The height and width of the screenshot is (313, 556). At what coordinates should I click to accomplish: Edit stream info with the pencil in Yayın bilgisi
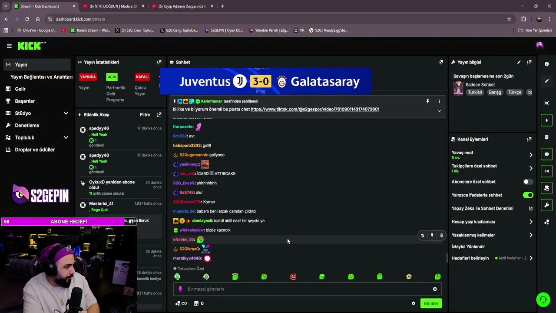point(519,62)
